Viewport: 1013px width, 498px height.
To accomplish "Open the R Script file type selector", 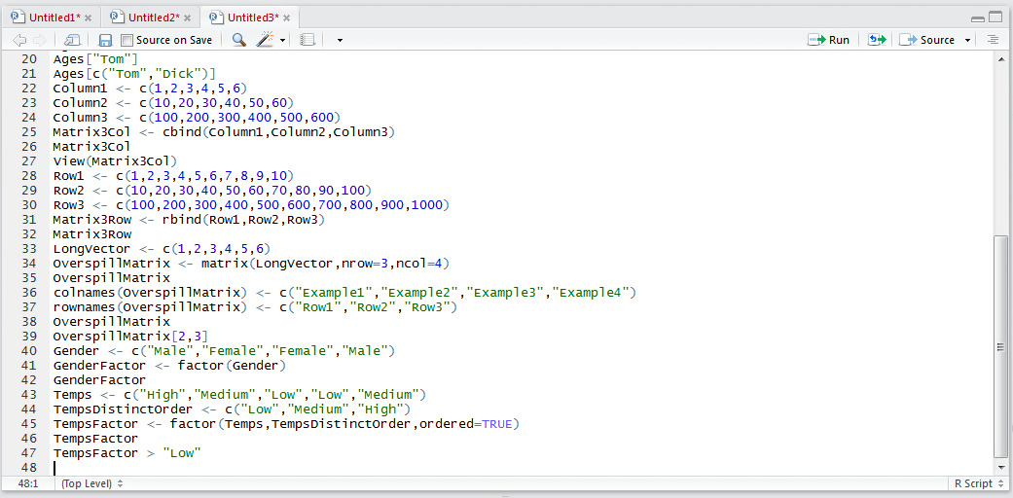I will pyautogui.click(x=977, y=483).
